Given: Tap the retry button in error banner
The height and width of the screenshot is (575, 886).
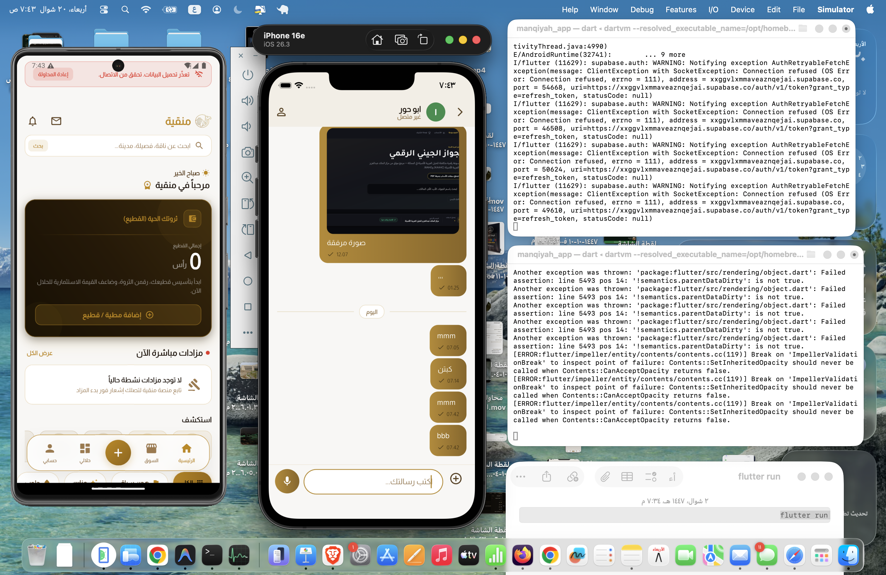Looking at the screenshot, I should [x=53, y=74].
